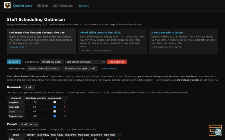Click the Rubik's cube logo icon
This screenshot has width=225, height=140.
[x=7, y=5]
